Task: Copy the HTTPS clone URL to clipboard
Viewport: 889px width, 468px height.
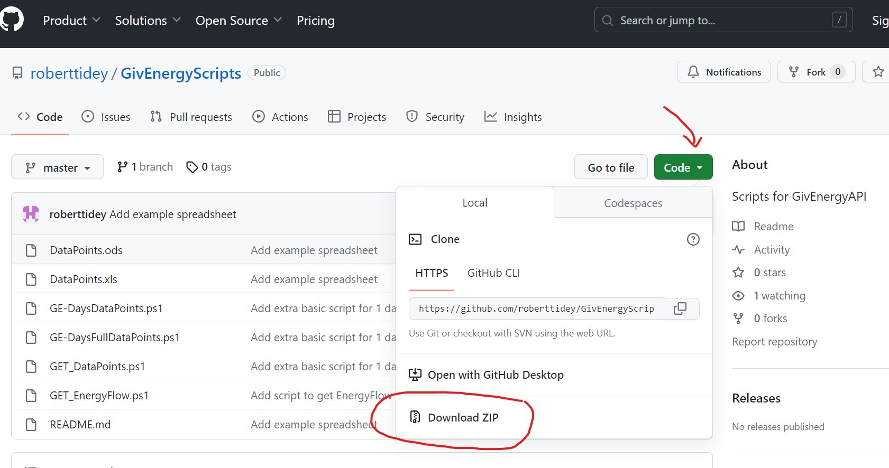Action: pos(680,308)
